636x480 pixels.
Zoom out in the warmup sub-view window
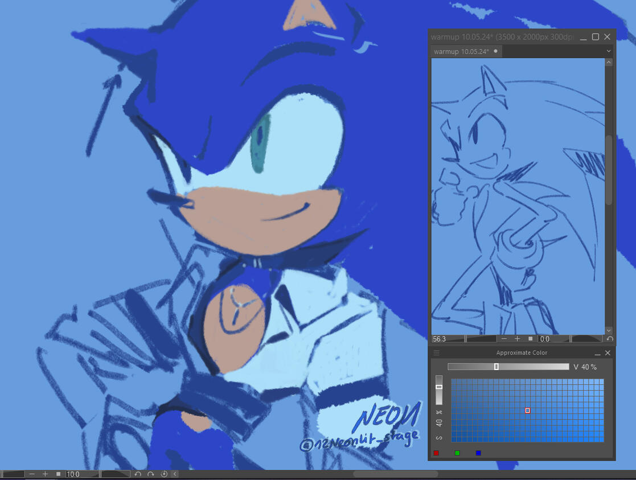point(504,339)
